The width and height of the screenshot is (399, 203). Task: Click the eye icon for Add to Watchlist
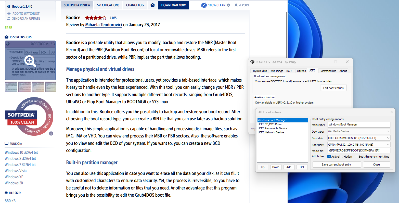click(9, 14)
